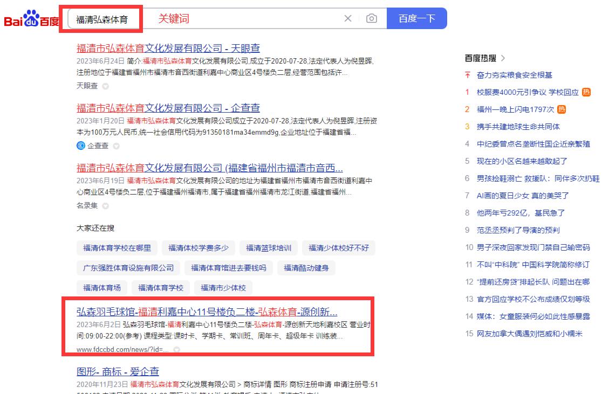This screenshot has height=394, width=602.
Task: Click the 名录集 source label
Action: (x=87, y=206)
